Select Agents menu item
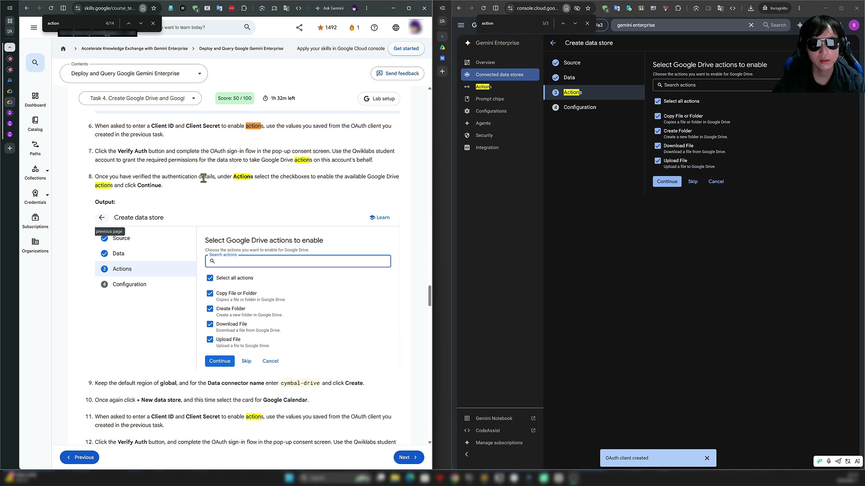865x486 pixels. [x=500, y=123]
